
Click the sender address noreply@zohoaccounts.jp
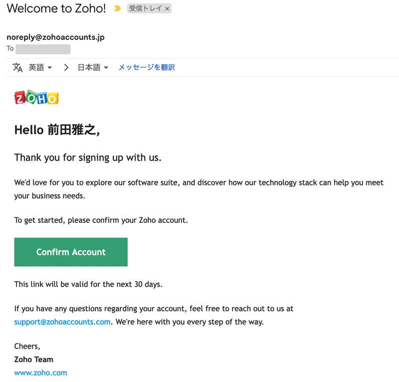coord(55,37)
